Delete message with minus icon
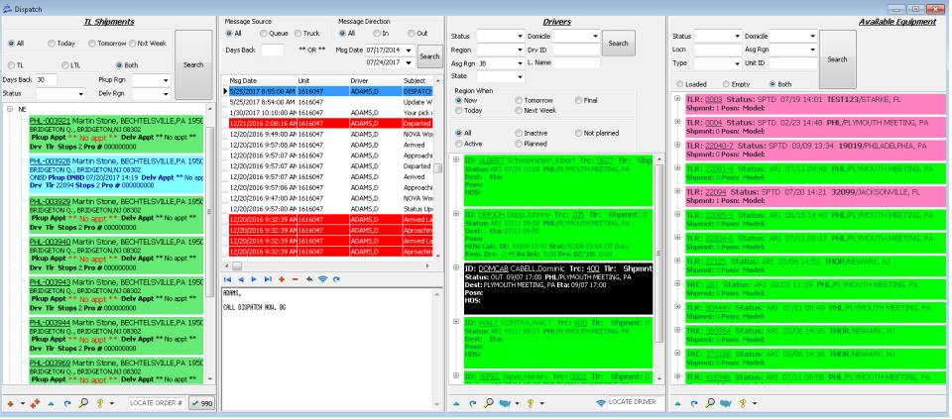952x419 pixels. [x=296, y=279]
